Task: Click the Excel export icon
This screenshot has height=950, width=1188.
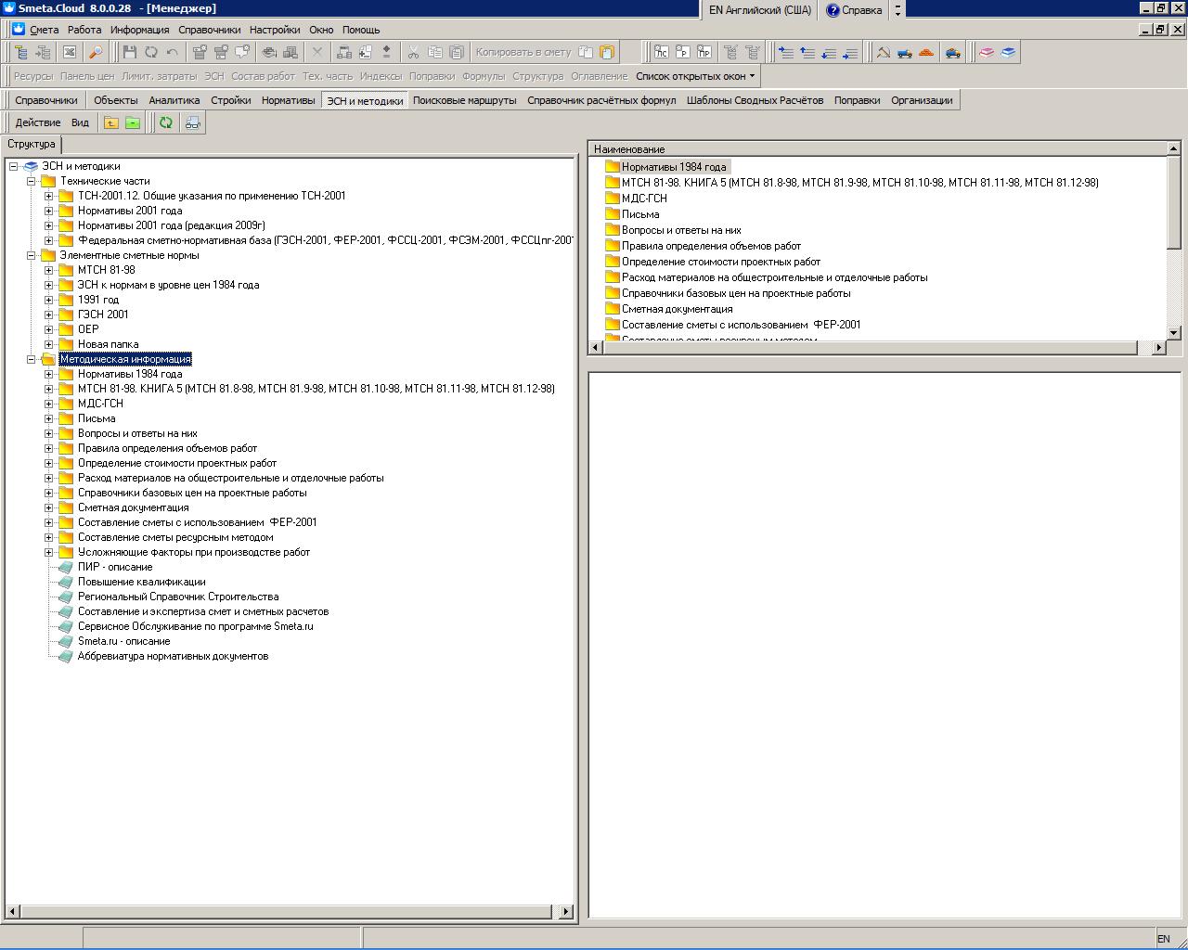Action: coord(69,52)
